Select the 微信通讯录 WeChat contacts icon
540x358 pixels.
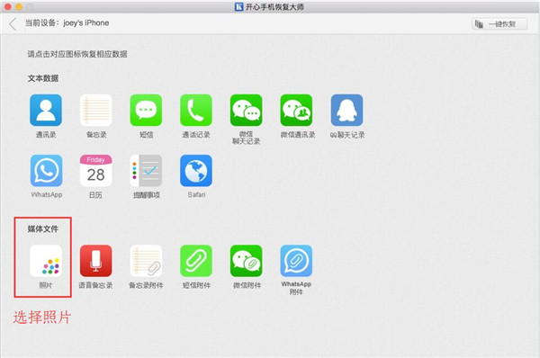point(296,110)
